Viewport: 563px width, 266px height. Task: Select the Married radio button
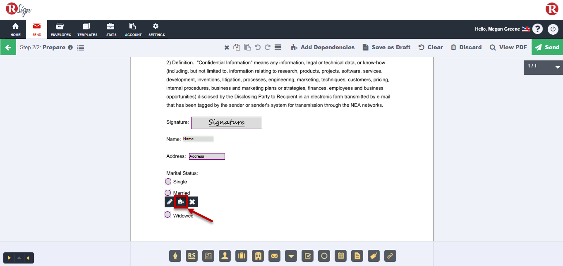pos(168,193)
